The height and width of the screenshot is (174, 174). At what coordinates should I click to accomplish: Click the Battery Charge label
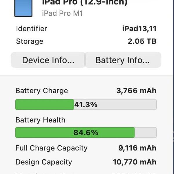tap(41, 91)
